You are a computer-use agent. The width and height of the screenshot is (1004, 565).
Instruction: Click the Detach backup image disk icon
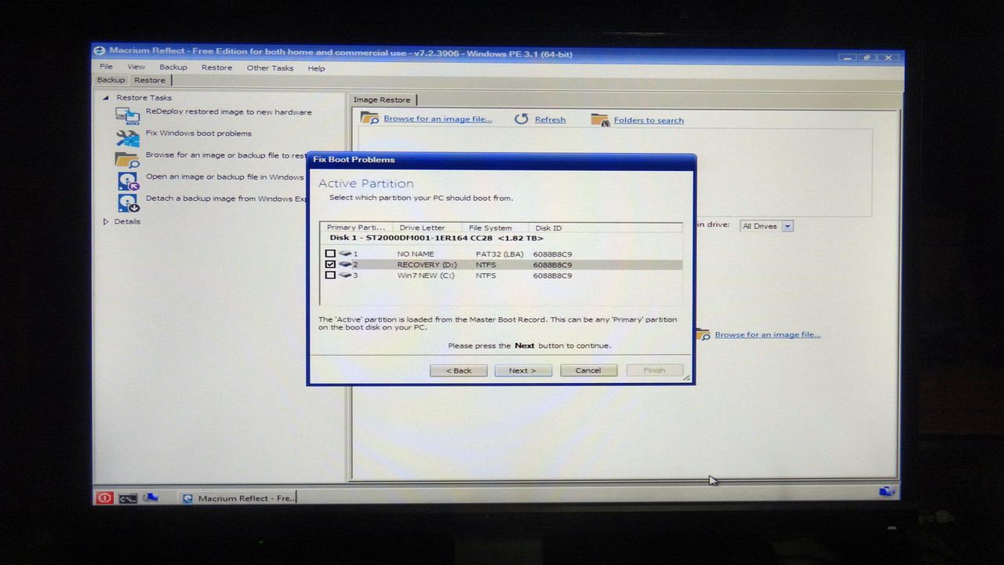point(128,202)
